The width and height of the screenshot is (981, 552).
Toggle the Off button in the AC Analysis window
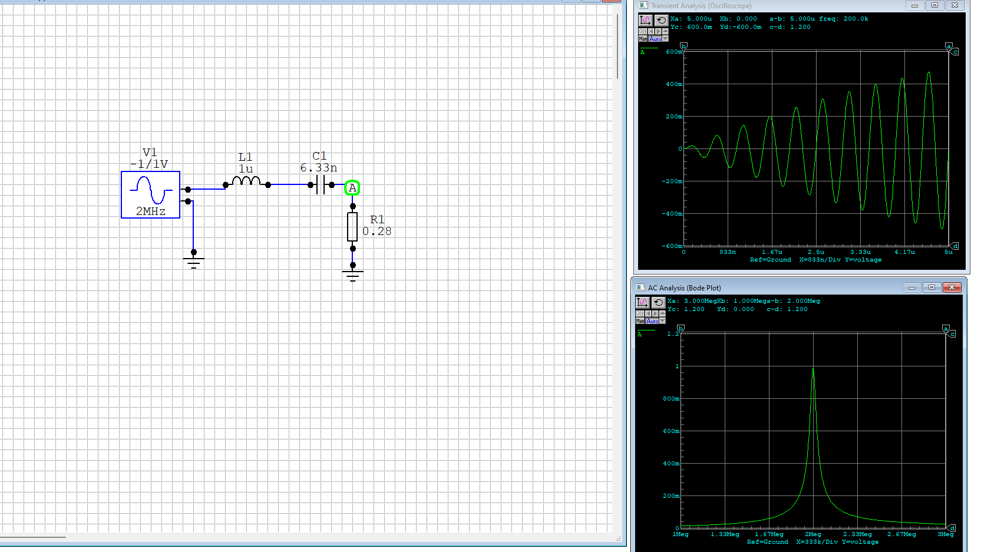[x=640, y=313]
